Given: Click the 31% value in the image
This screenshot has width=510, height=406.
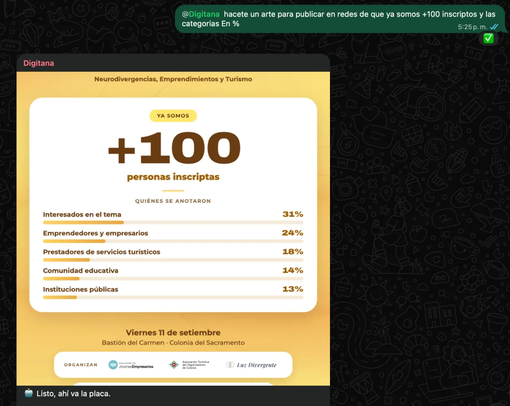Looking at the screenshot, I should 293,214.
